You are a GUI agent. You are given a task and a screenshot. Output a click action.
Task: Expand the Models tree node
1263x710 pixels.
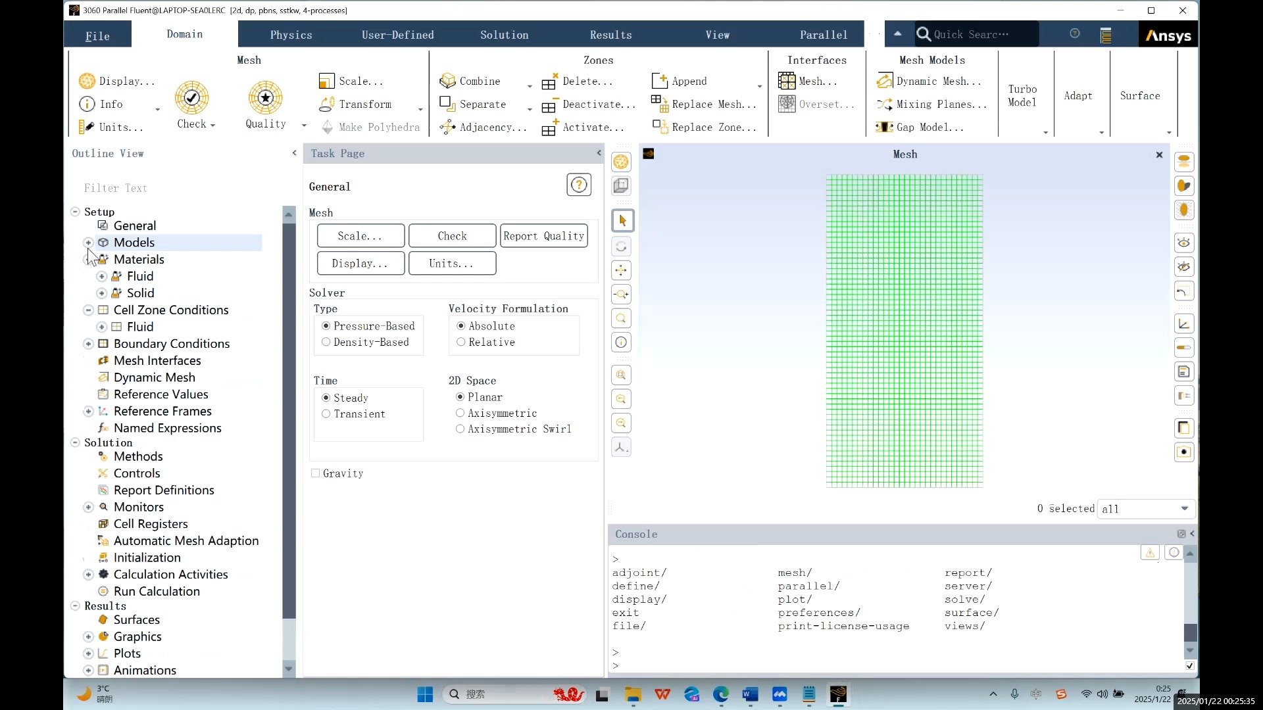[x=88, y=243]
